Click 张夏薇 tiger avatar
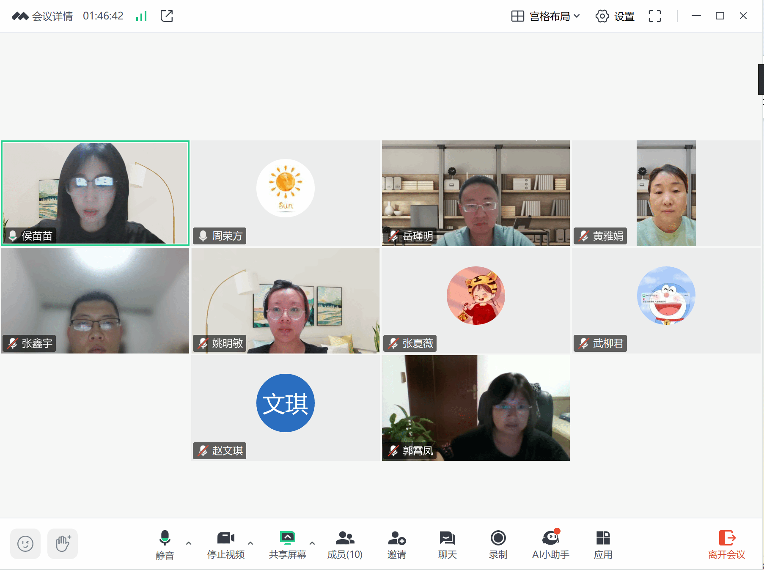Screen dimensions: 764x570 (x=476, y=296)
